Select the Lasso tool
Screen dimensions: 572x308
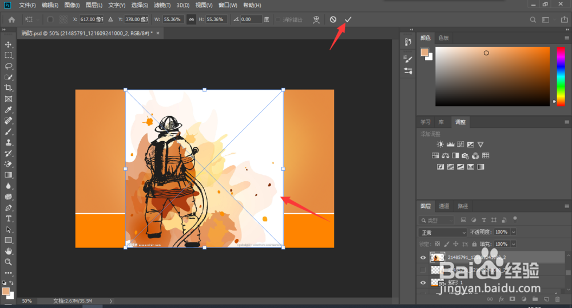pyautogui.click(x=9, y=66)
